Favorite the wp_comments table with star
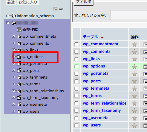 click(x=134, y=52)
